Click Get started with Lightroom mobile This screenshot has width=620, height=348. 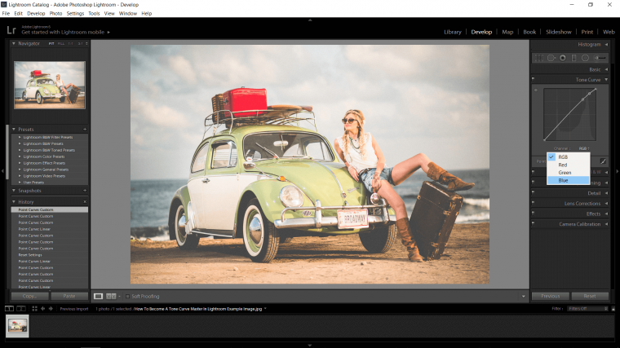coord(63,33)
